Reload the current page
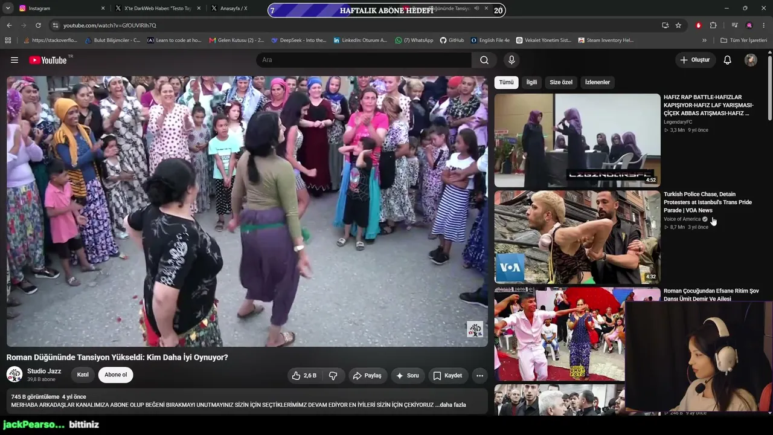The image size is (773, 435). coord(38,25)
